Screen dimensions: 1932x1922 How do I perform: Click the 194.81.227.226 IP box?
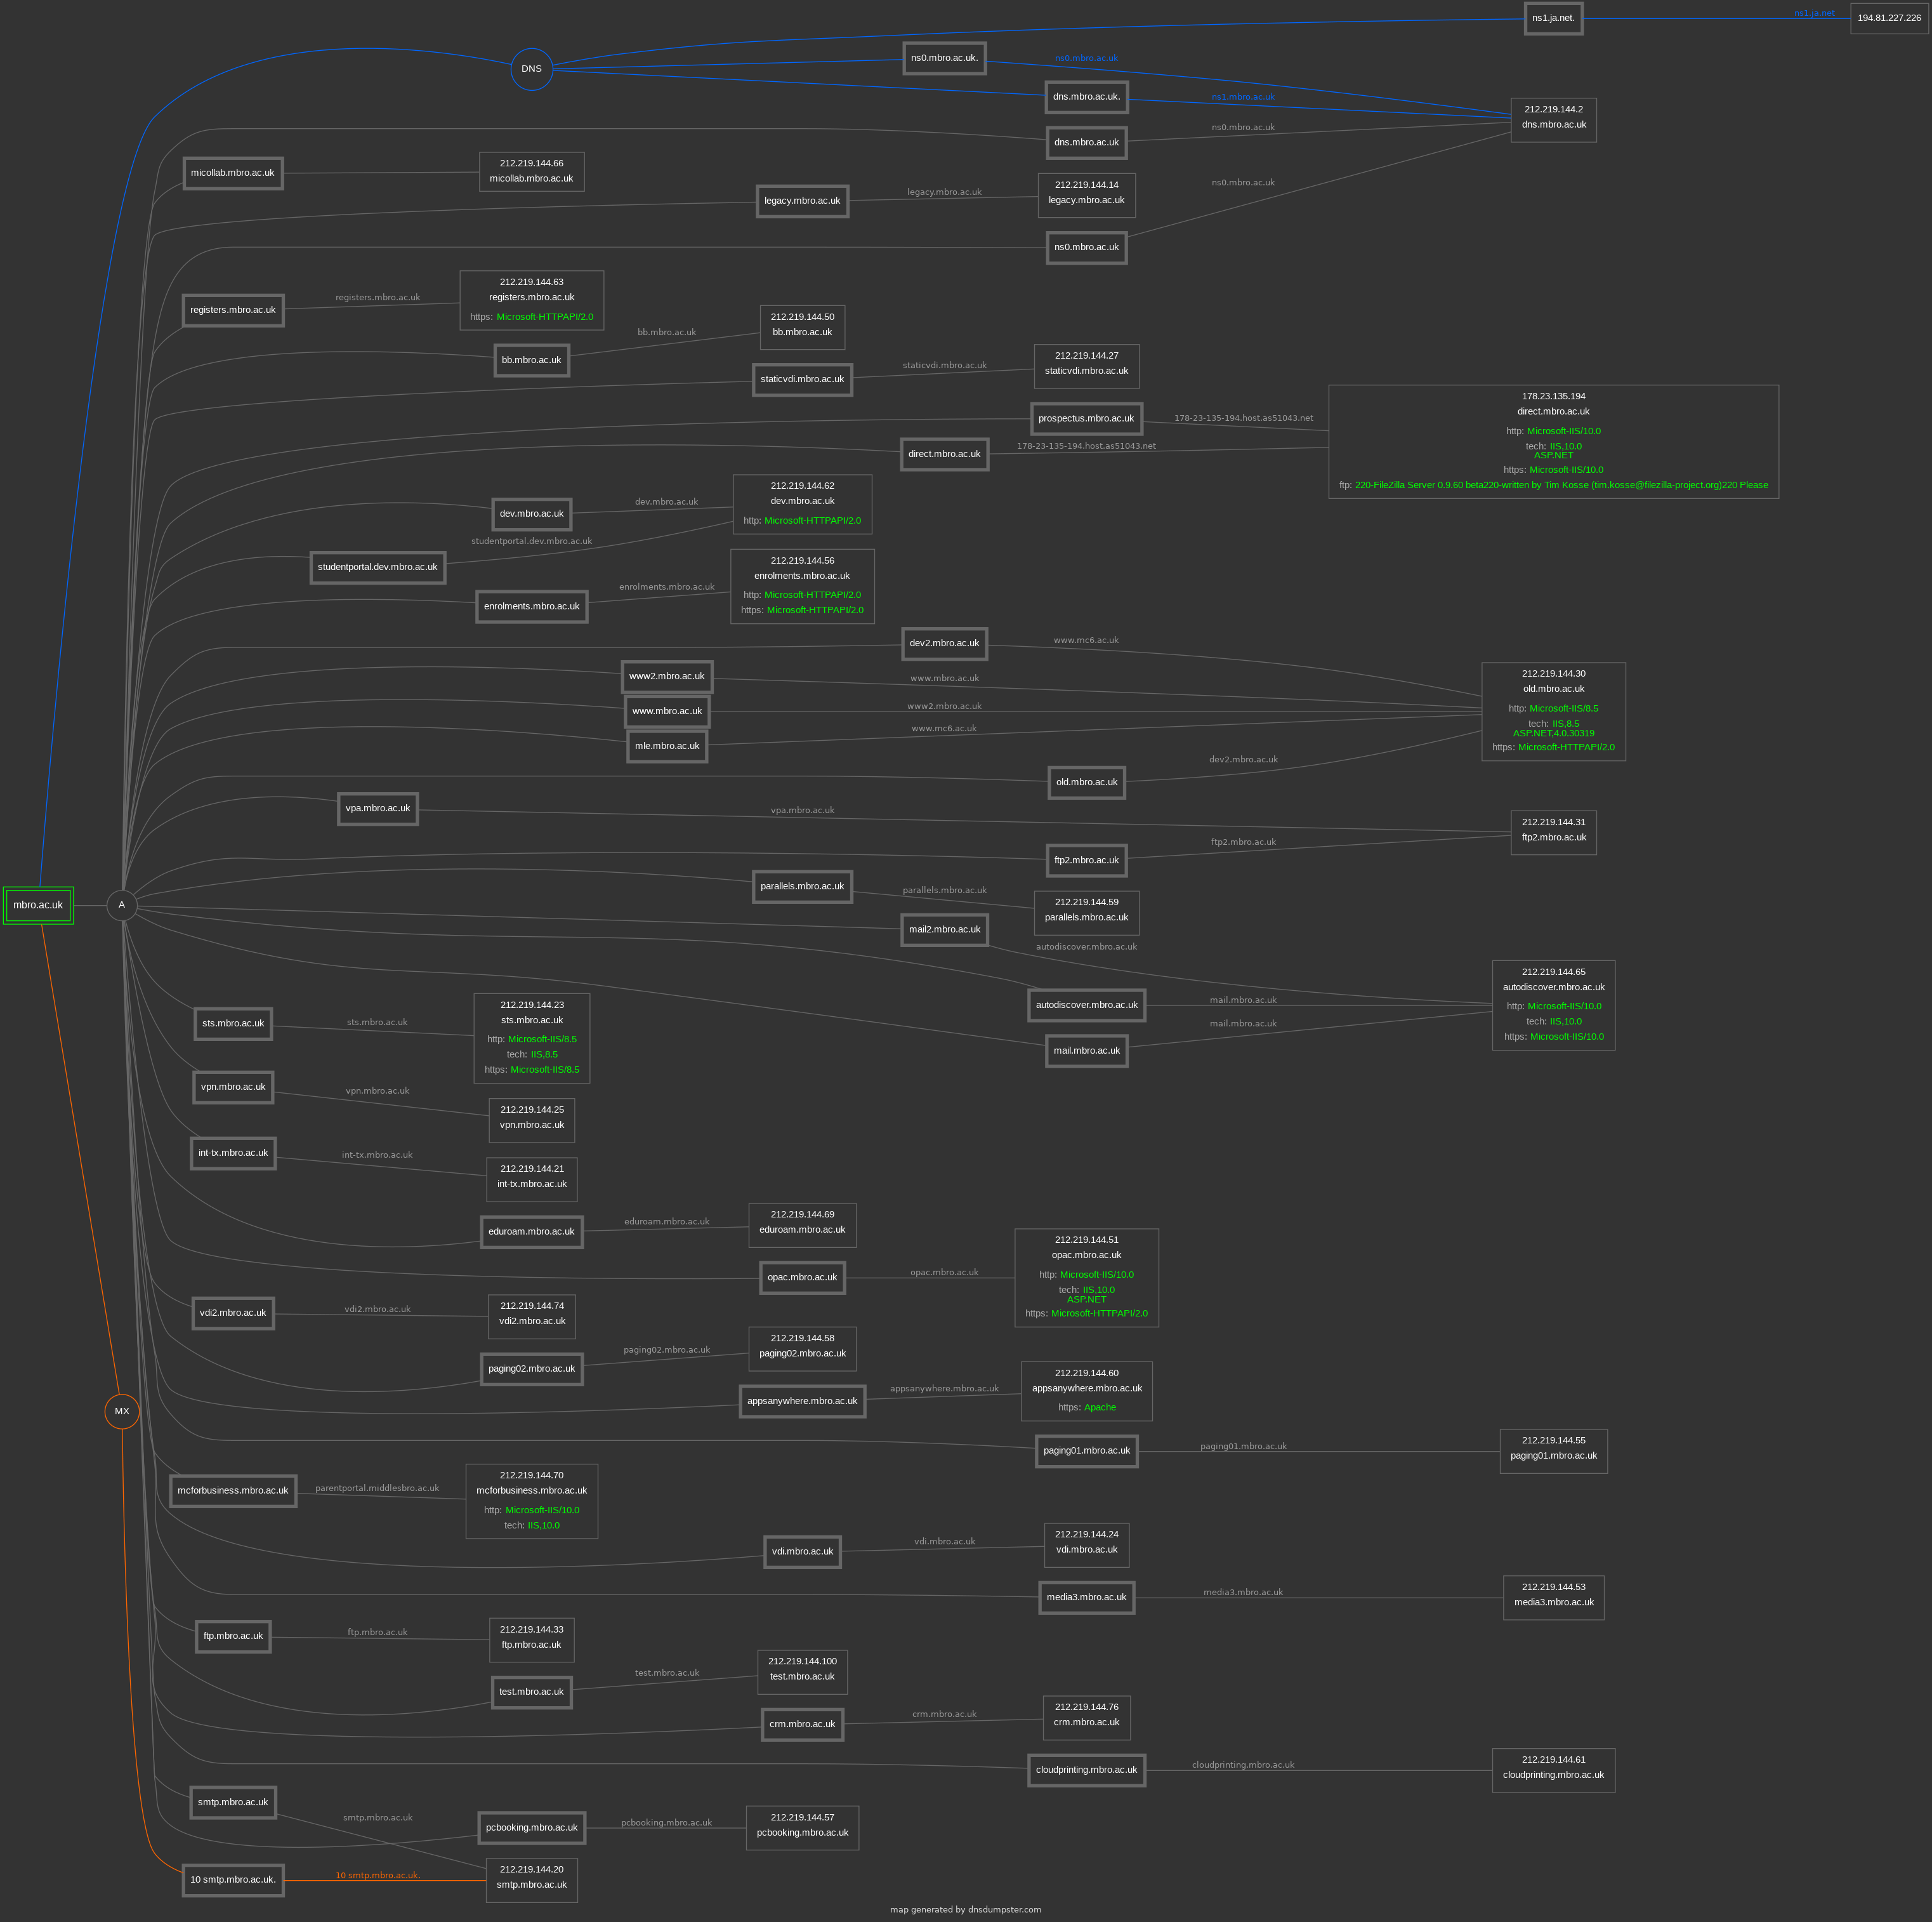click(x=1889, y=18)
